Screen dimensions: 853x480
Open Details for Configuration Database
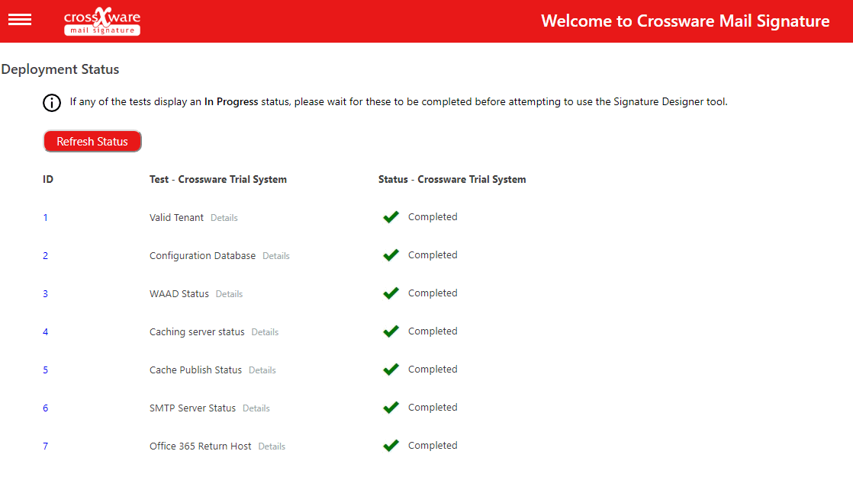275,255
